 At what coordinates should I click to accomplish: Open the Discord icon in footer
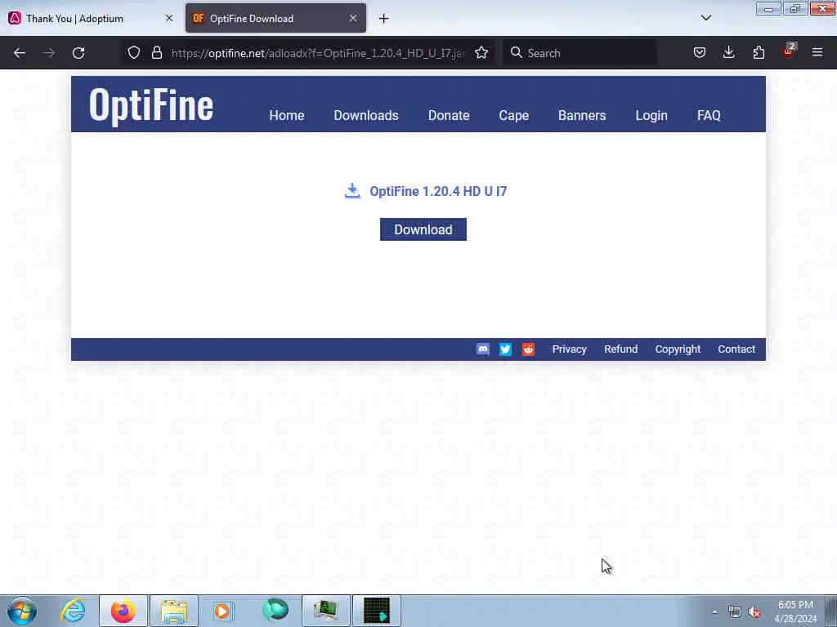pos(483,349)
